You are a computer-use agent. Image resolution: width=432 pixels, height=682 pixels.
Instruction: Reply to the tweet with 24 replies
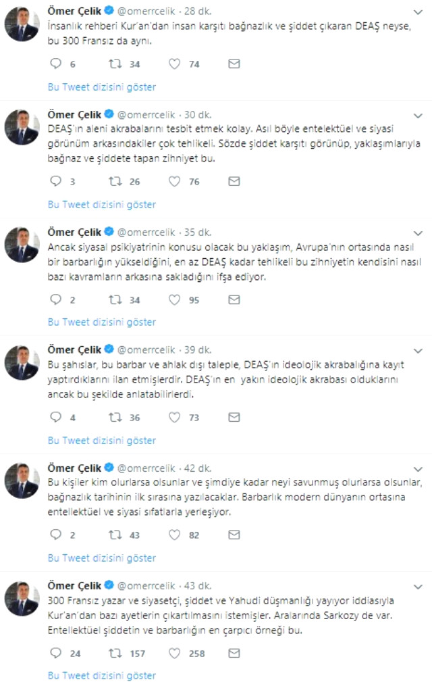coord(55,653)
